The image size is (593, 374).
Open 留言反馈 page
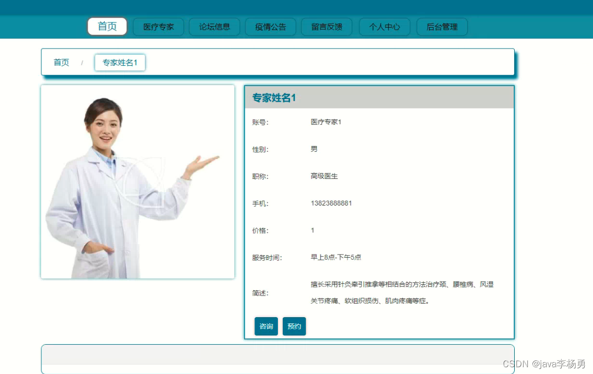click(x=327, y=27)
